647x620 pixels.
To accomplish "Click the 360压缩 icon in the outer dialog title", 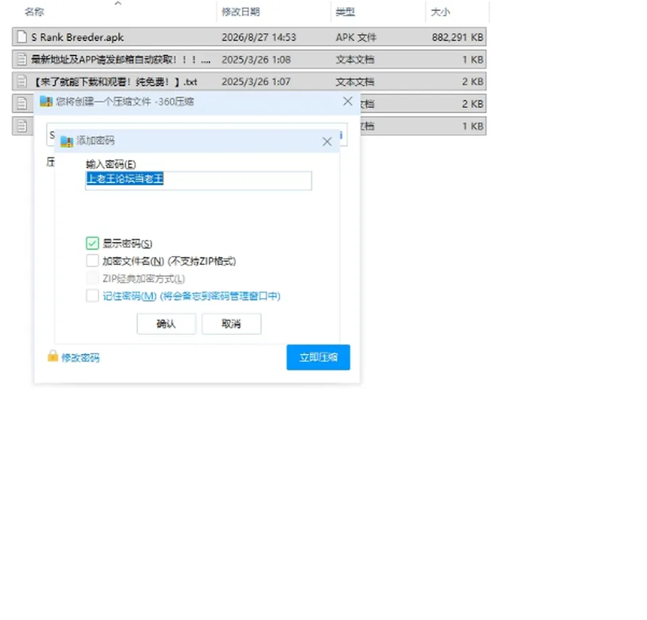I will click(46, 102).
